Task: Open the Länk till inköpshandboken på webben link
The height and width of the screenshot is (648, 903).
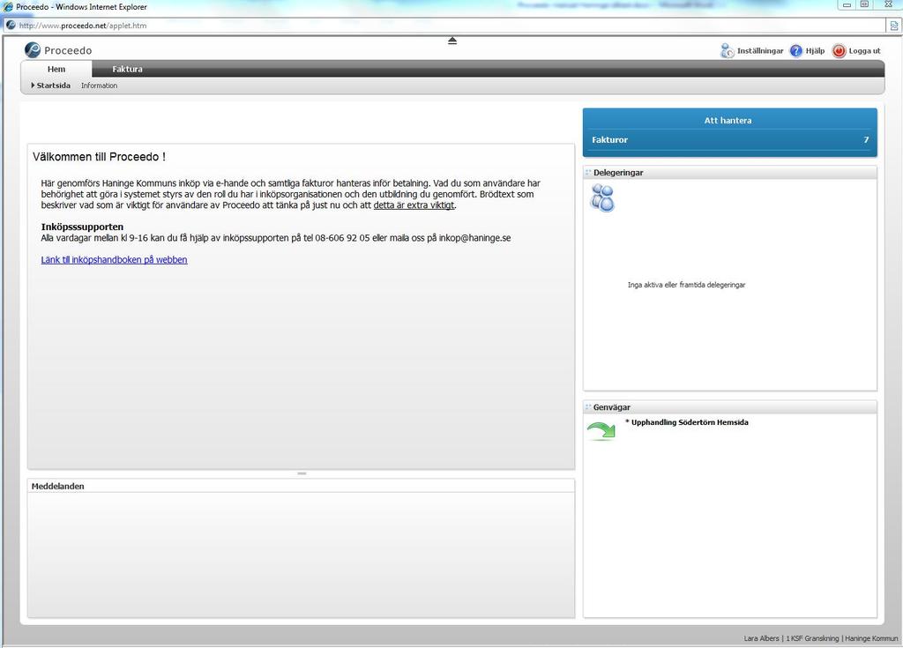Action: (114, 260)
